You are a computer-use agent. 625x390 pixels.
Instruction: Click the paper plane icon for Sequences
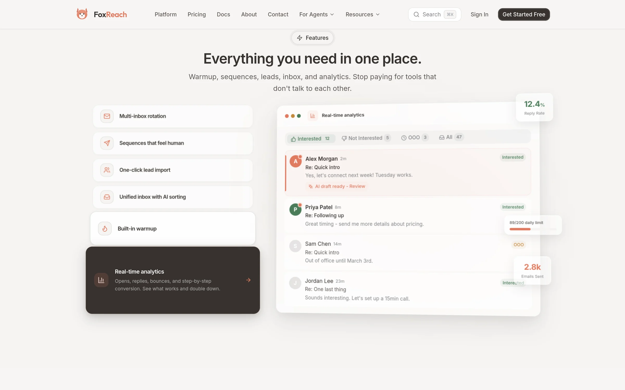(x=107, y=143)
